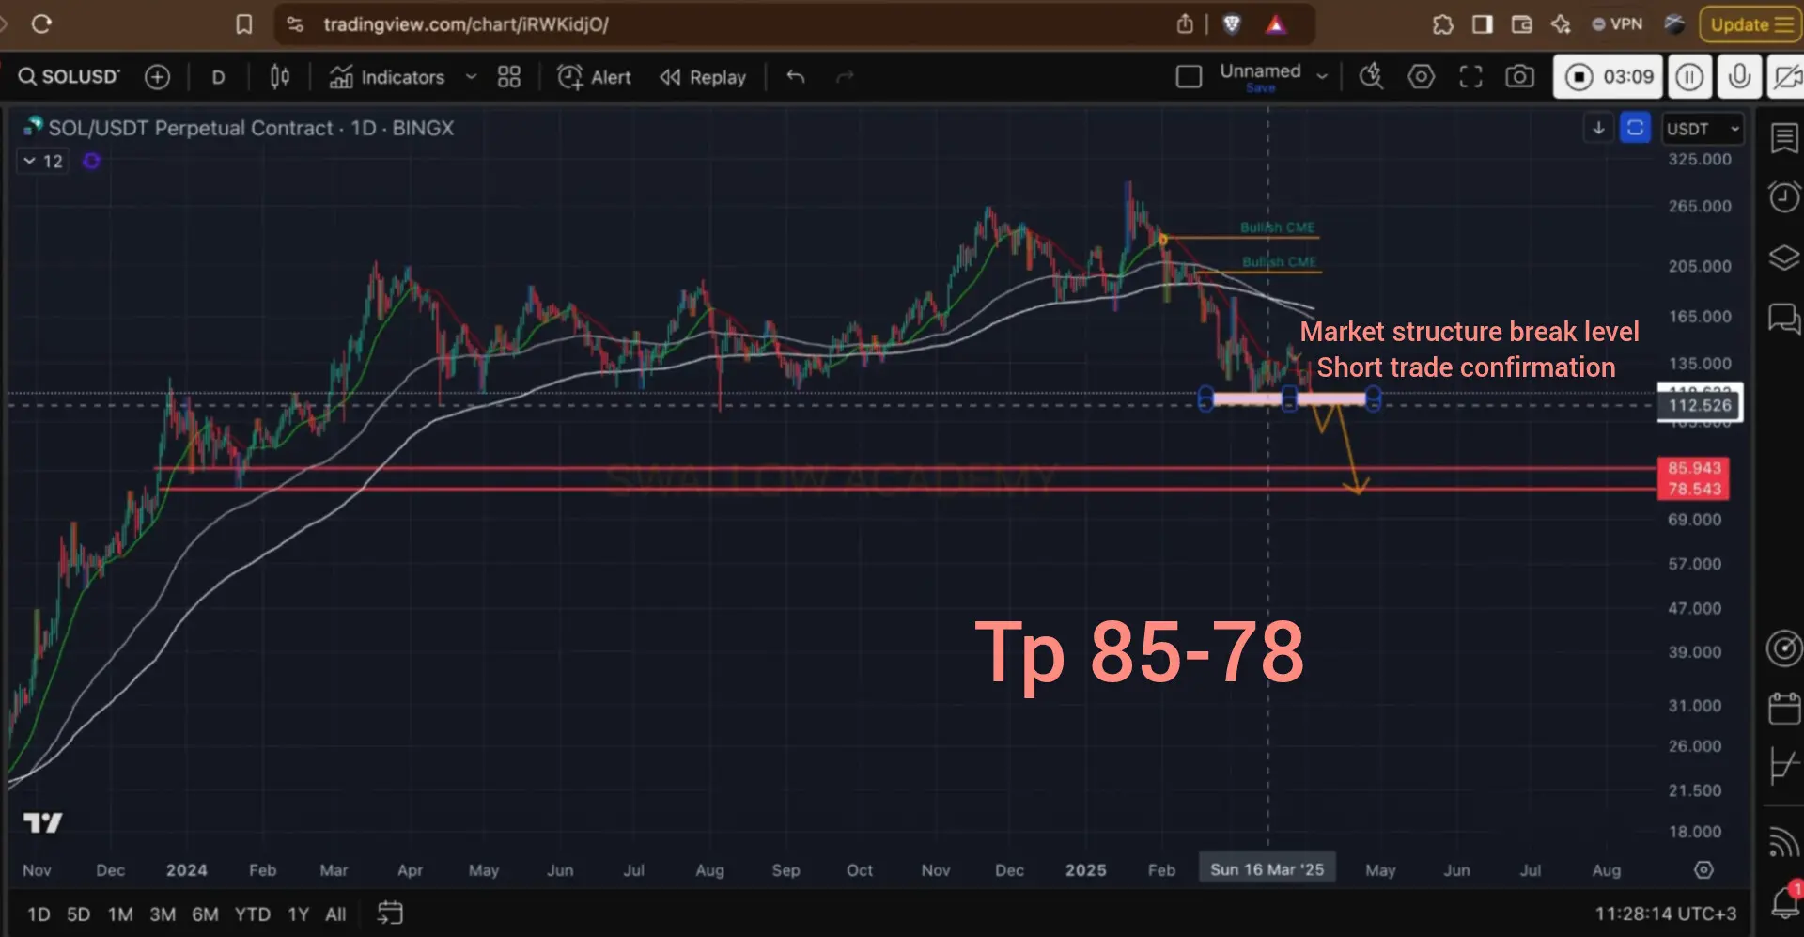1804x937 pixels.
Task: Open the Watchlist panel in right sidebar
Action: point(1784,138)
